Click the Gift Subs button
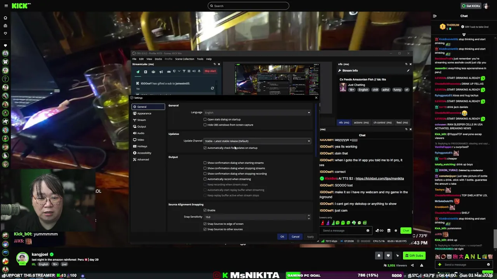Viewport: 497px width, 279px height. [414, 256]
